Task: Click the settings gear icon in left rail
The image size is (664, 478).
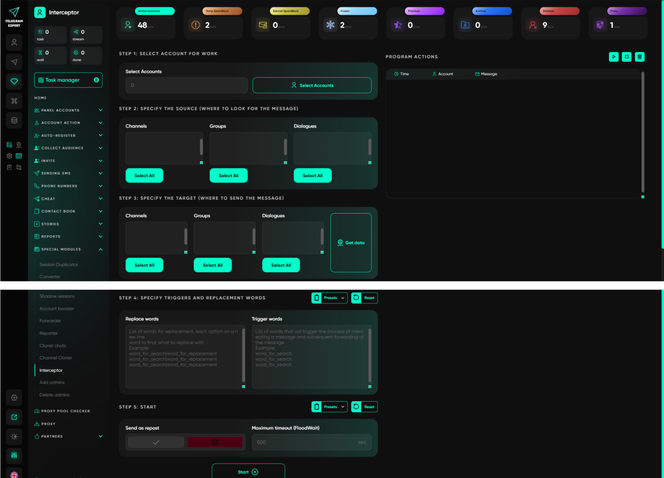Action: 14,398
